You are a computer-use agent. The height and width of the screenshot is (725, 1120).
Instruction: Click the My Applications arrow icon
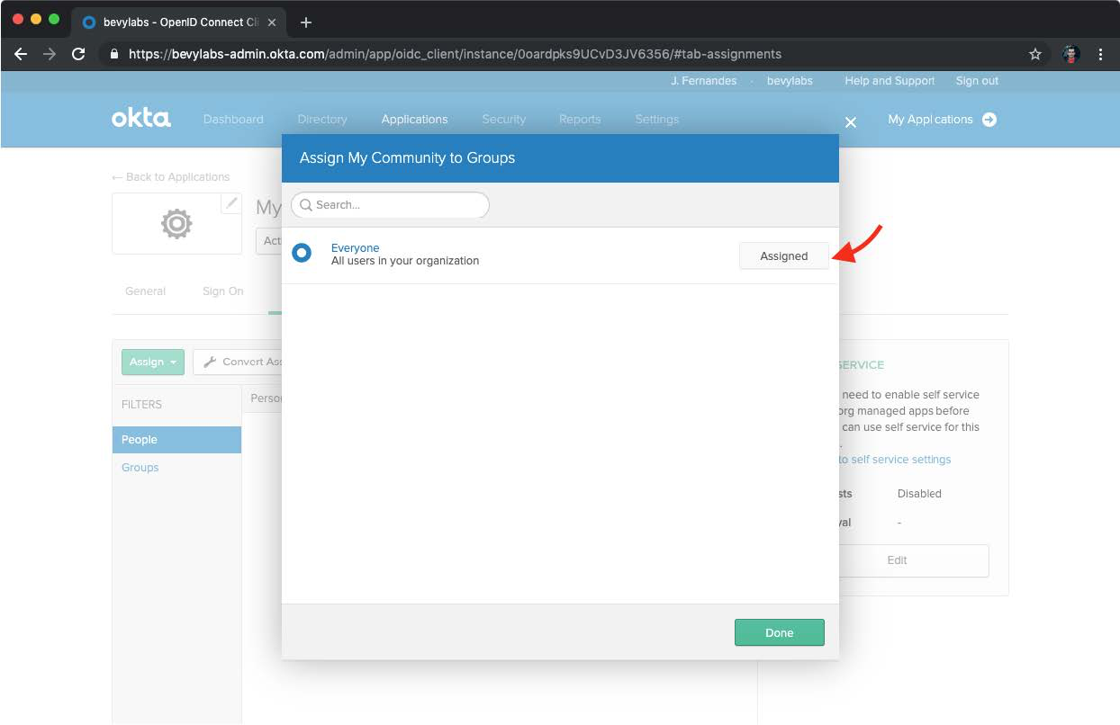click(x=989, y=120)
